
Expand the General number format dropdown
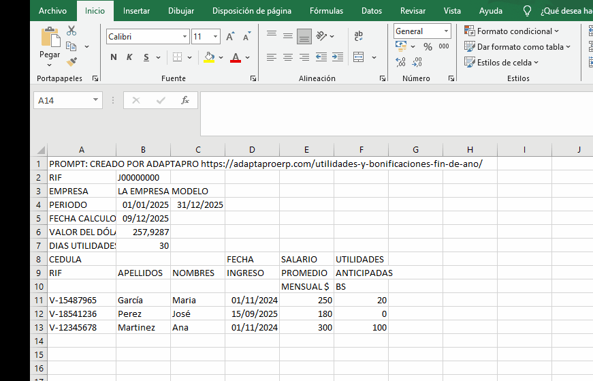(x=446, y=31)
